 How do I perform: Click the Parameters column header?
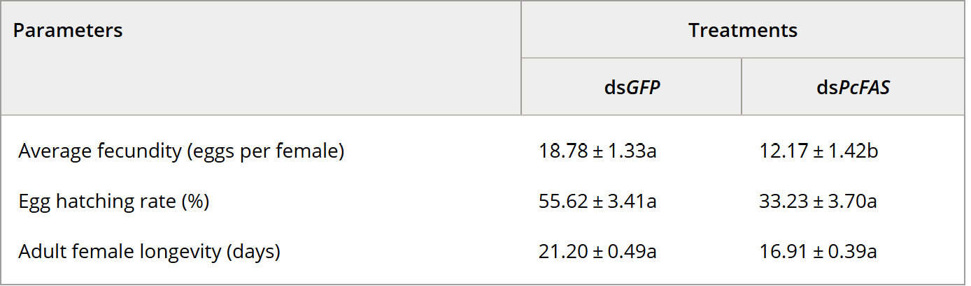(x=68, y=31)
